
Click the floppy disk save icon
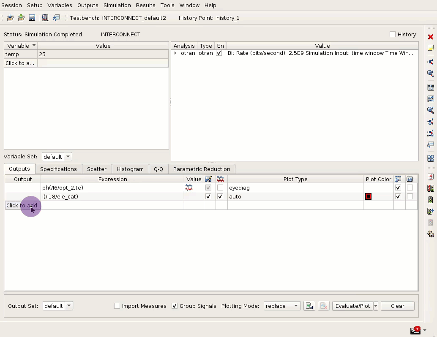coord(32,18)
